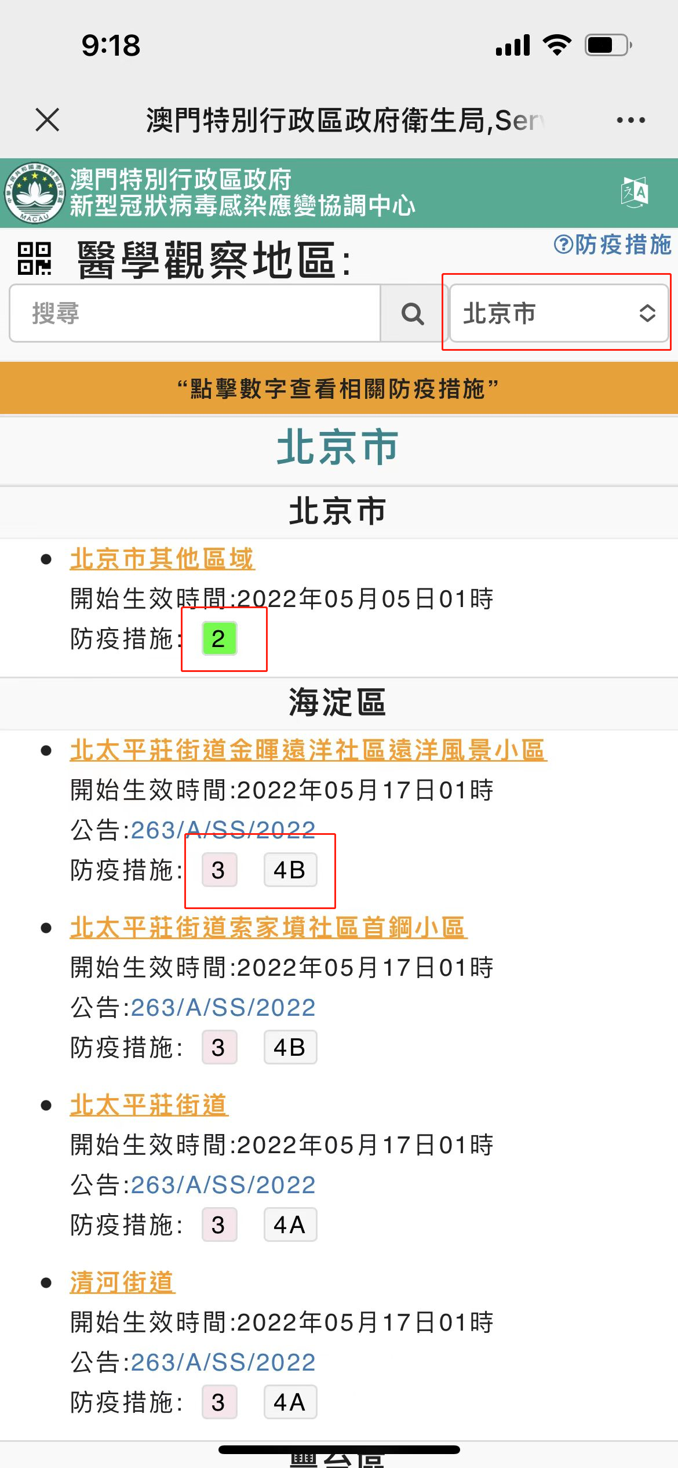678x1468 pixels.
Task: Open the 北太平莊街道 link
Action: pyautogui.click(x=149, y=1105)
